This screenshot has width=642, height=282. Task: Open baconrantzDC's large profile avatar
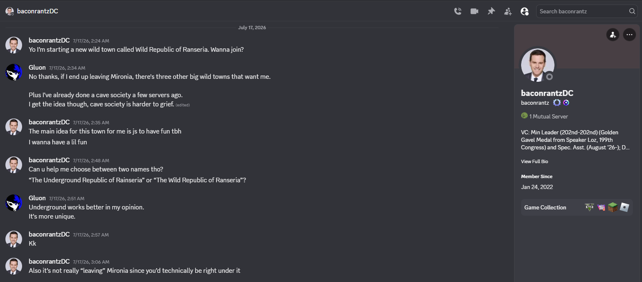coord(537,65)
